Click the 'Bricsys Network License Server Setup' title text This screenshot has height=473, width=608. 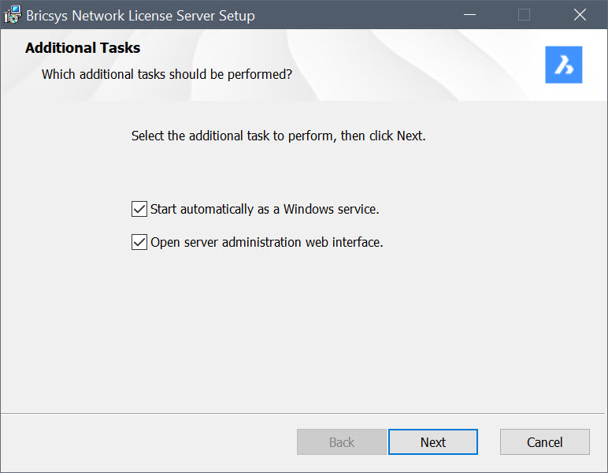tap(140, 15)
